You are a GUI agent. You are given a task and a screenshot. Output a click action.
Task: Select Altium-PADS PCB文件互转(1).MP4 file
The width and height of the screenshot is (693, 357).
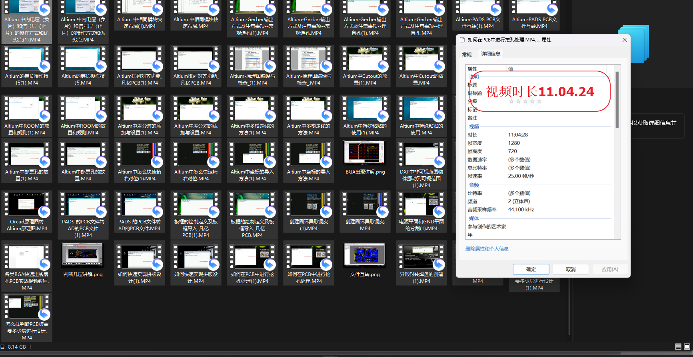(x=478, y=16)
